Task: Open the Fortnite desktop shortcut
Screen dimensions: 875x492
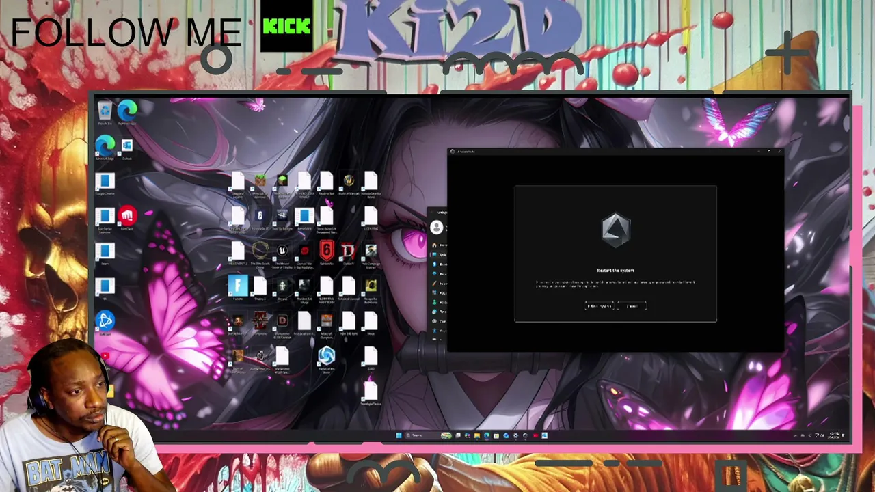Action: (238, 288)
